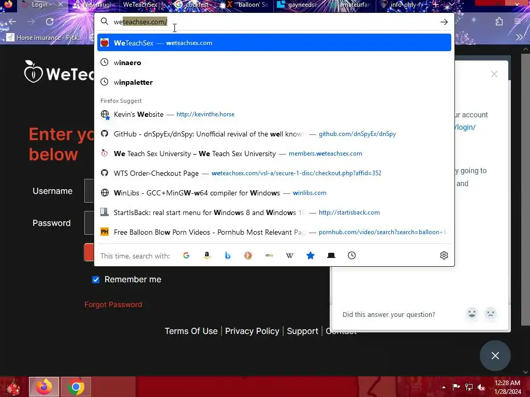Screen dimensions: 530x397
Task: Open Firefox from the taskbar
Action: (x=44, y=387)
